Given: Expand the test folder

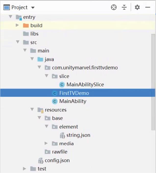Looking at the screenshot, I should [25, 169].
